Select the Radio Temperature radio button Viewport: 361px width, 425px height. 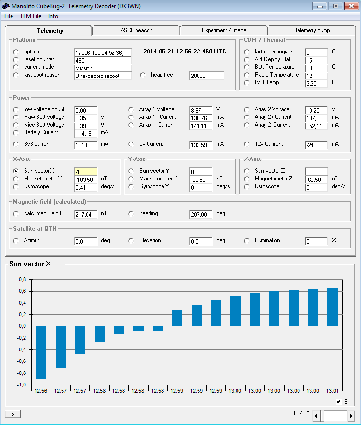pyautogui.click(x=246, y=75)
